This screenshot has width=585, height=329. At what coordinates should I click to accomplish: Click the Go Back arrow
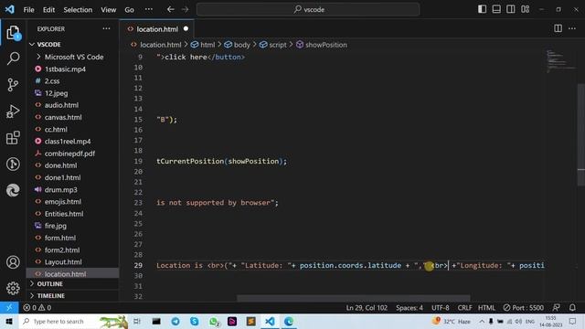coord(171,9)
